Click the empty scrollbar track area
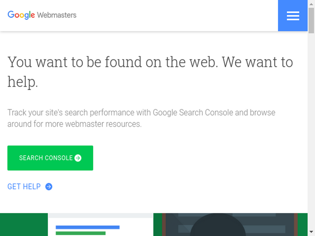This screenshot has height=236, width=315. [x=311, y=130]
